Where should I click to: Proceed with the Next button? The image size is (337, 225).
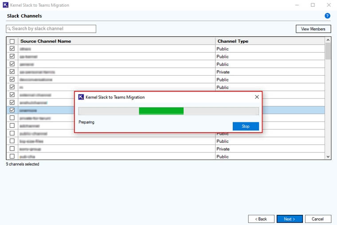[x=290, y=219]
